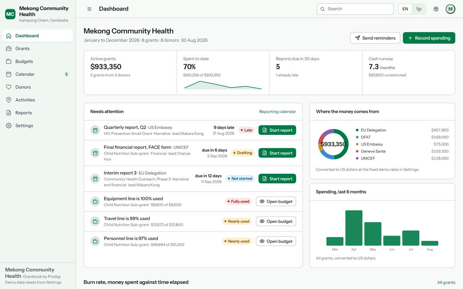Click the "Burn rate, money spent against time elapsed" heading
The image size is (463, 289).
pyautogui.click(x=136, y=282)
